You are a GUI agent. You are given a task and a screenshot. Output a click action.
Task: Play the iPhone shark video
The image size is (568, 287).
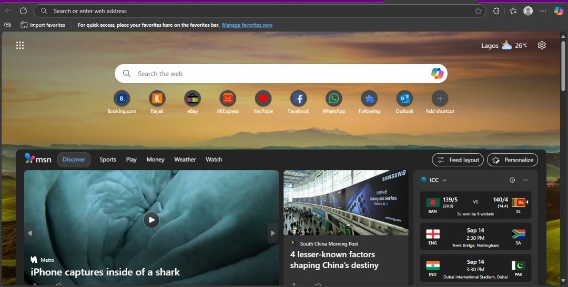[151, 220]
